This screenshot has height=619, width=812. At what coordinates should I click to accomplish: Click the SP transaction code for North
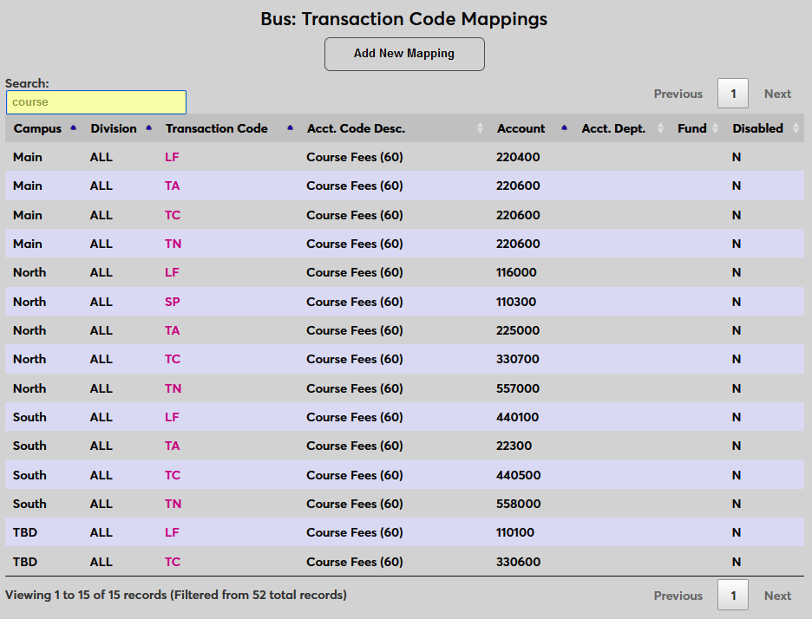coord(172,301)
